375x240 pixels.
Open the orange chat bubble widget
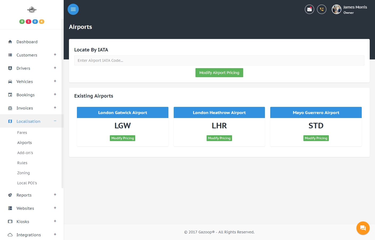[363, 228]
